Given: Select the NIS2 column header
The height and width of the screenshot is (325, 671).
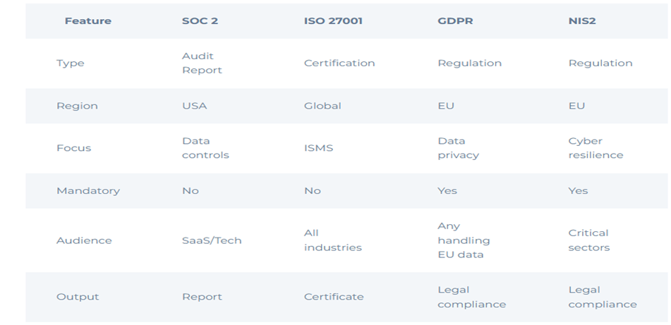Looking at the screenshot, I should [x=582, y=20].
